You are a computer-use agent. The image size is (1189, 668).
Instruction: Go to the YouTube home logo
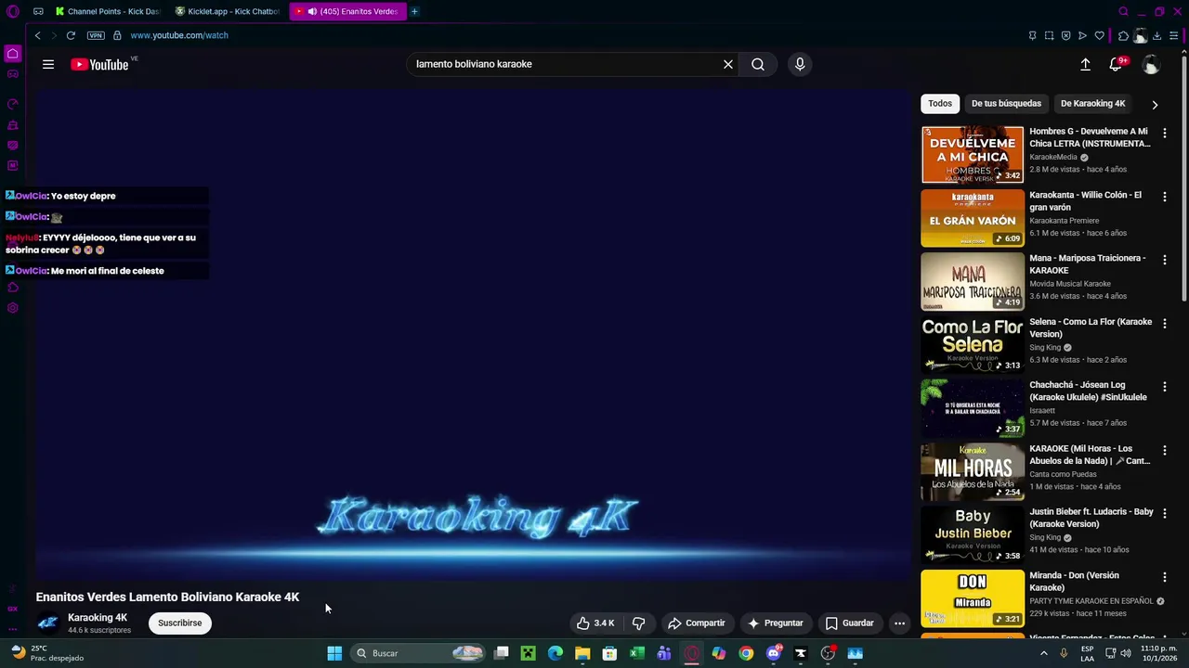pyautogui.click(x=99, y=64)
